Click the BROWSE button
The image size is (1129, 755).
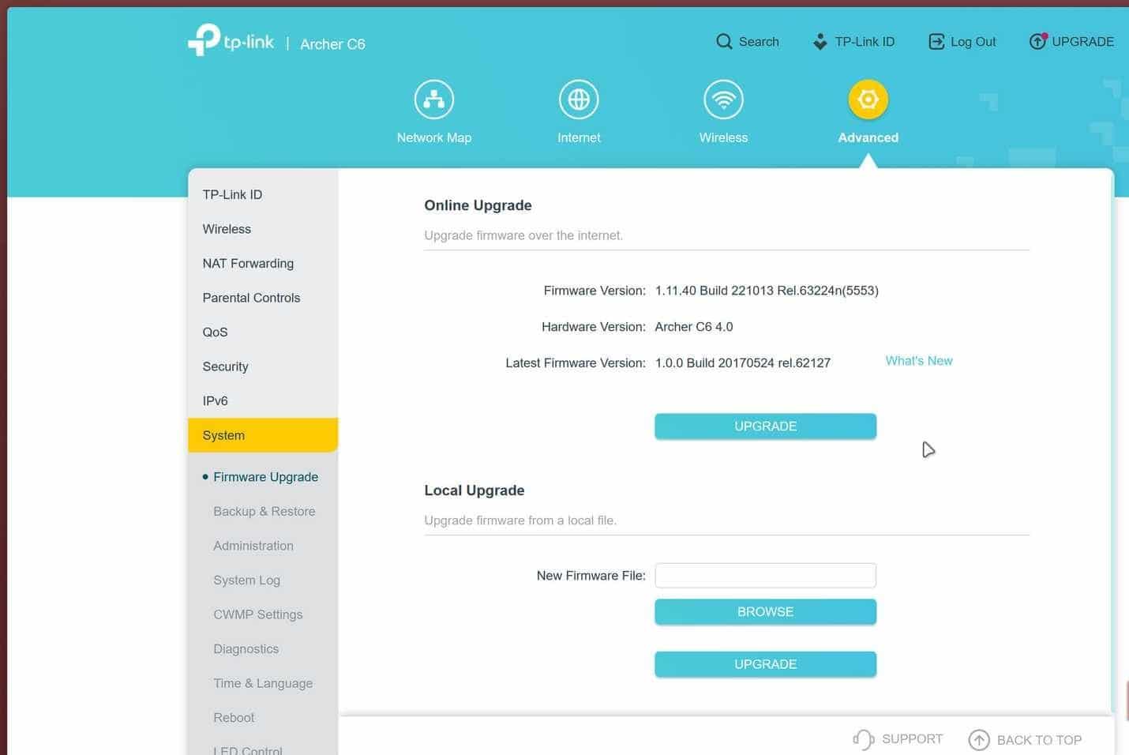(765, 612)
